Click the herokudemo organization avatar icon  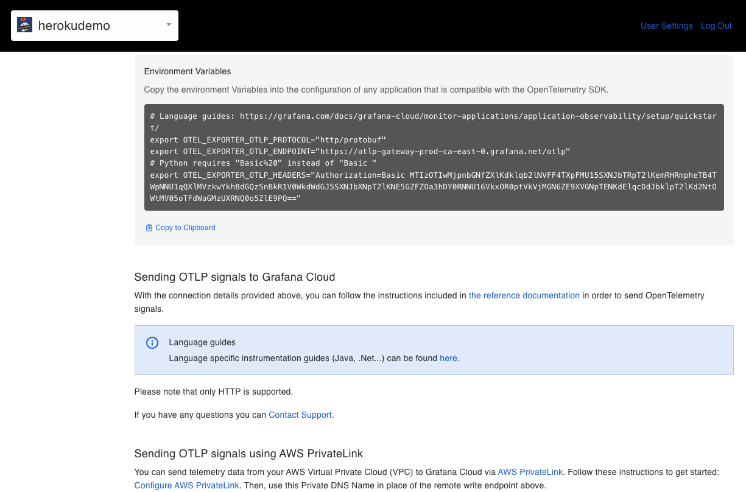24,25
